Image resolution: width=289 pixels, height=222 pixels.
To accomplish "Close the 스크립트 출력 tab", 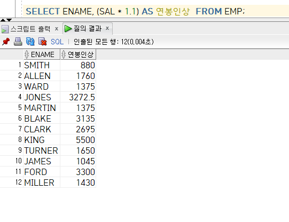I will 57,29.
